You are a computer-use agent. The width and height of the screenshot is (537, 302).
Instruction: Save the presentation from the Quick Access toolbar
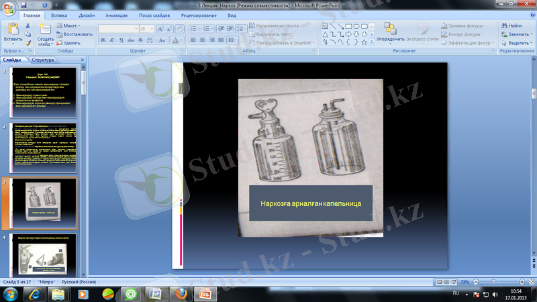pyautogui.click(x=25, y=4)
